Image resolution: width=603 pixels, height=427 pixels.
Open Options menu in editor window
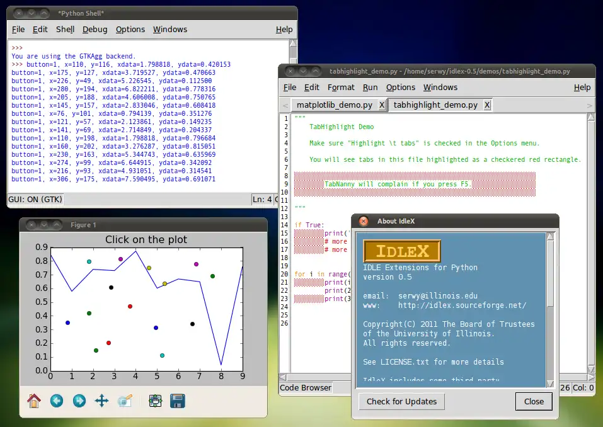coord(401,88)
